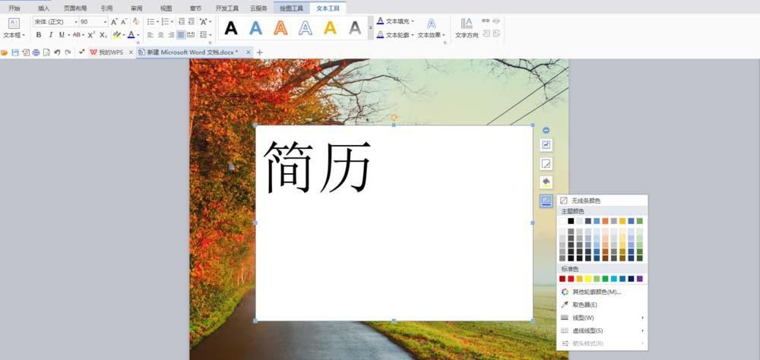This screenshot has height=360, width=760.
Task: Click the shape style floating icon
Action: [x=546, y=164]
